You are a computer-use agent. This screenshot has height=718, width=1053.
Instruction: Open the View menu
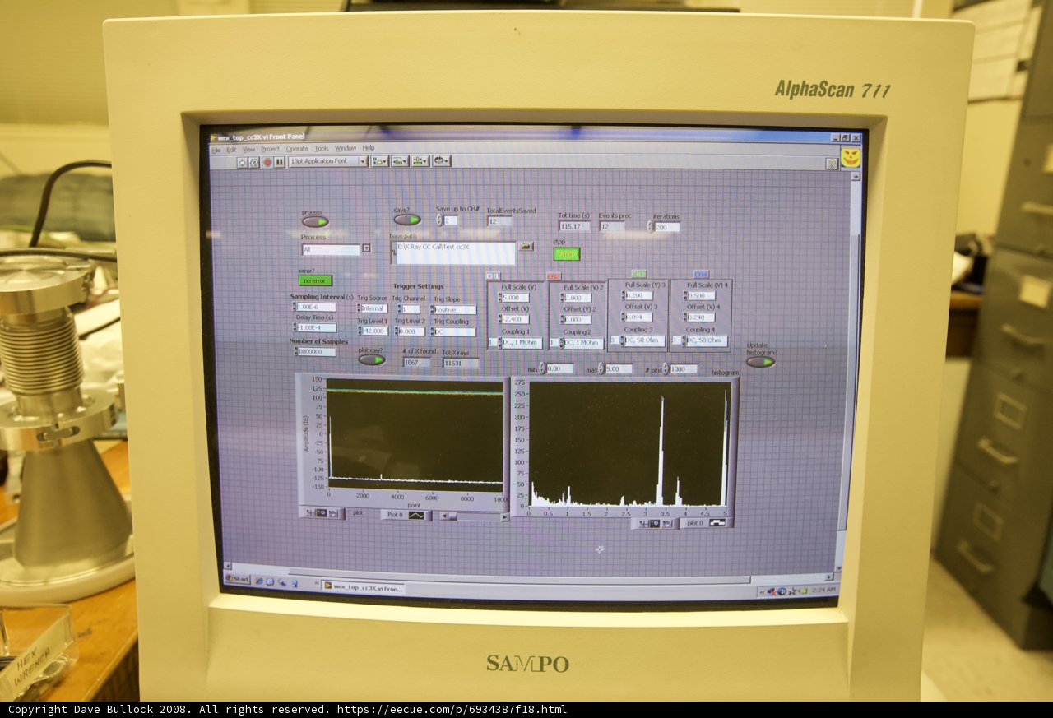(x=248, y=150)
